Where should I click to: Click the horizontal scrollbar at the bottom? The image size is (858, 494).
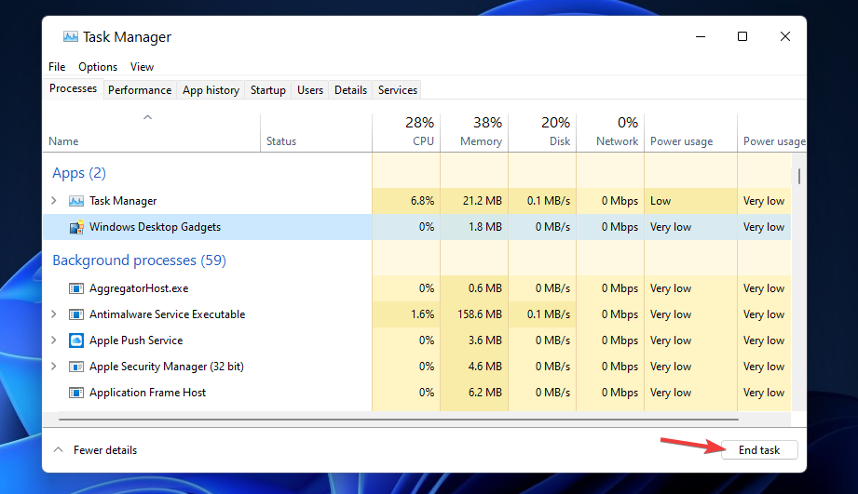point(399,420)
